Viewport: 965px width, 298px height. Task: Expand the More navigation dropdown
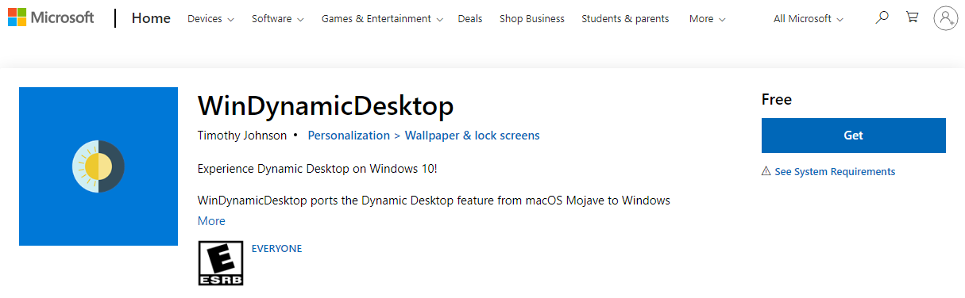pos(707,19)
